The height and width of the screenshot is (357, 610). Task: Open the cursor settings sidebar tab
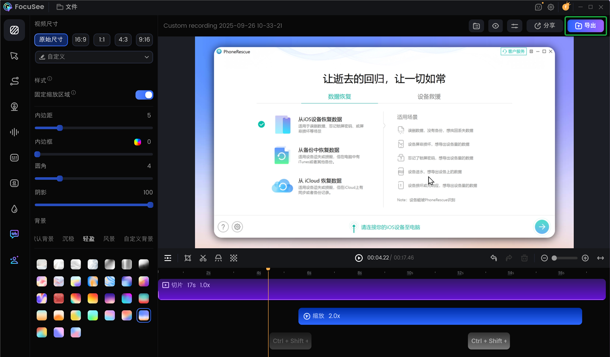tap(14, 56)
